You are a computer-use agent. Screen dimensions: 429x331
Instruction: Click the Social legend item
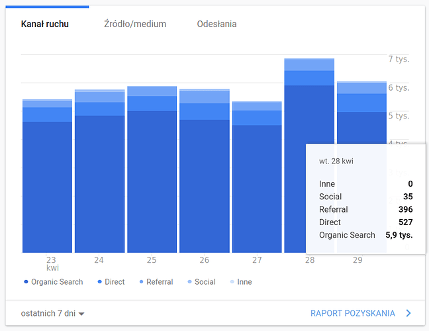(201, 282)
